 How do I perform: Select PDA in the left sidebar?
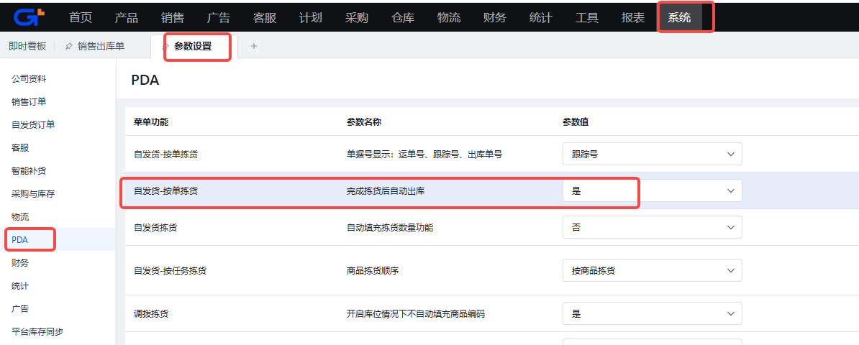pyautogui.click(x=20, y=239)
